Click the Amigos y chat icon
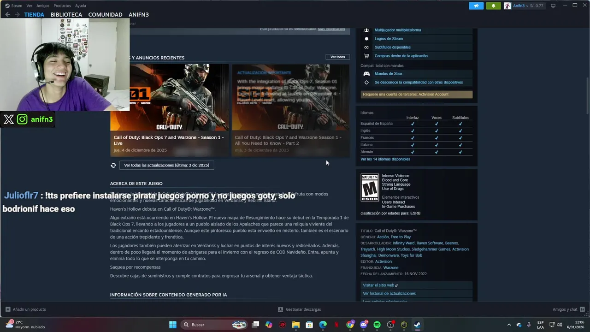The width and height of the screenshot is (590, 332). click(582, 309)
